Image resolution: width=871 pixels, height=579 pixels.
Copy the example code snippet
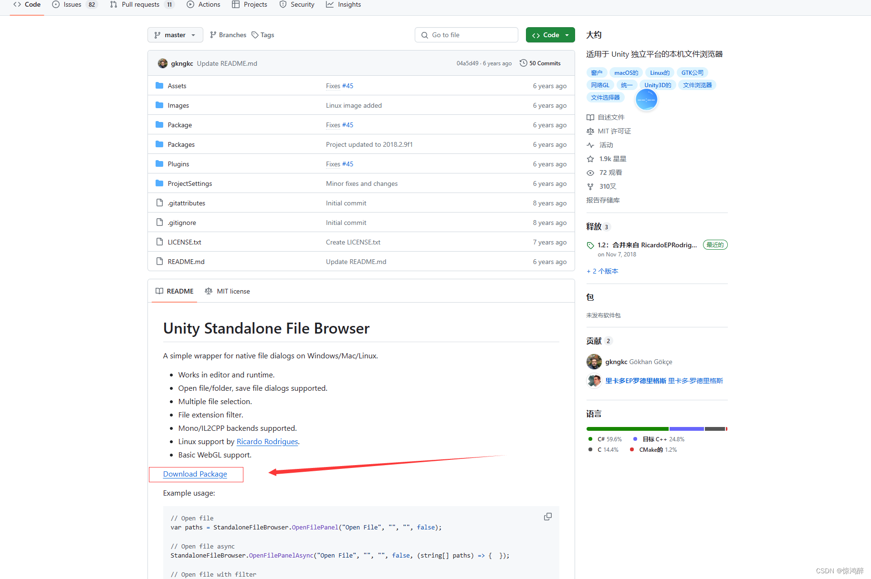[548, 517]
